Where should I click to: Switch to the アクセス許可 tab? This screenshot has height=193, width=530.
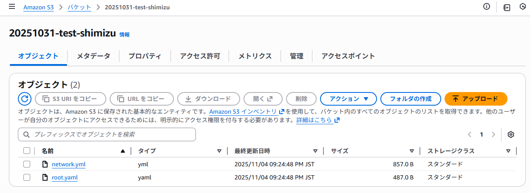click(x=200, y=56)
